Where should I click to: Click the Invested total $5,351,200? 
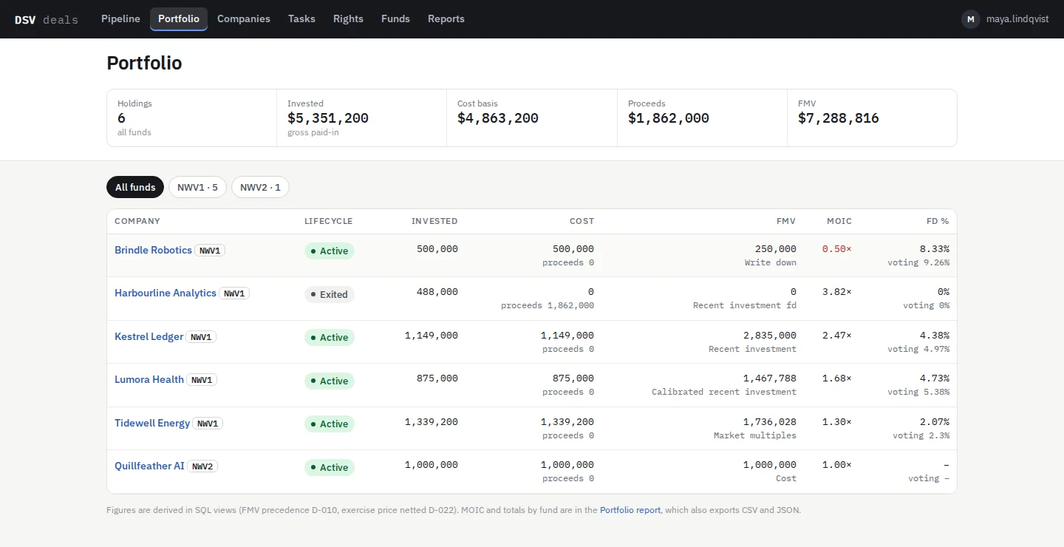tap(328, 118)
